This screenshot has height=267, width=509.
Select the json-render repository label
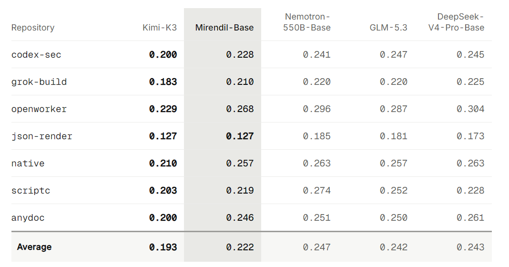pyautogui.click(x=42, y=136)
